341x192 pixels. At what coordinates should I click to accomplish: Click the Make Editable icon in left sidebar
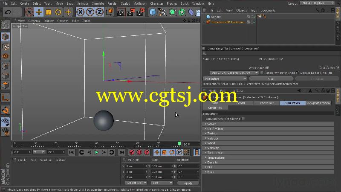tap(5, 25)
